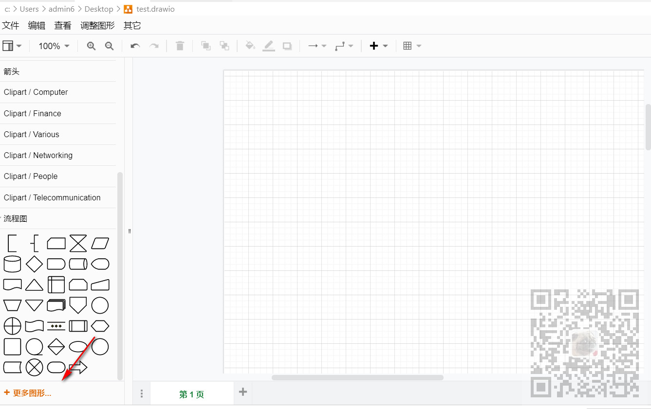Select the circle-with-X summing function shape
This screenshot has height=409, width=651.
pos(34,367)
